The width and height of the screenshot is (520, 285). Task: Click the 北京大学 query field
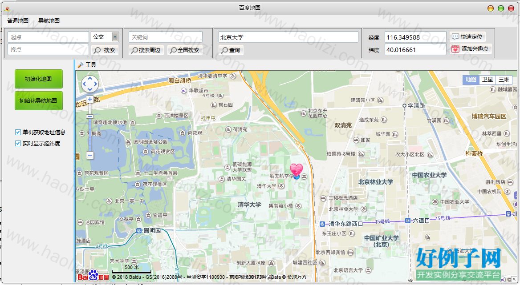[x=288, y=37]
